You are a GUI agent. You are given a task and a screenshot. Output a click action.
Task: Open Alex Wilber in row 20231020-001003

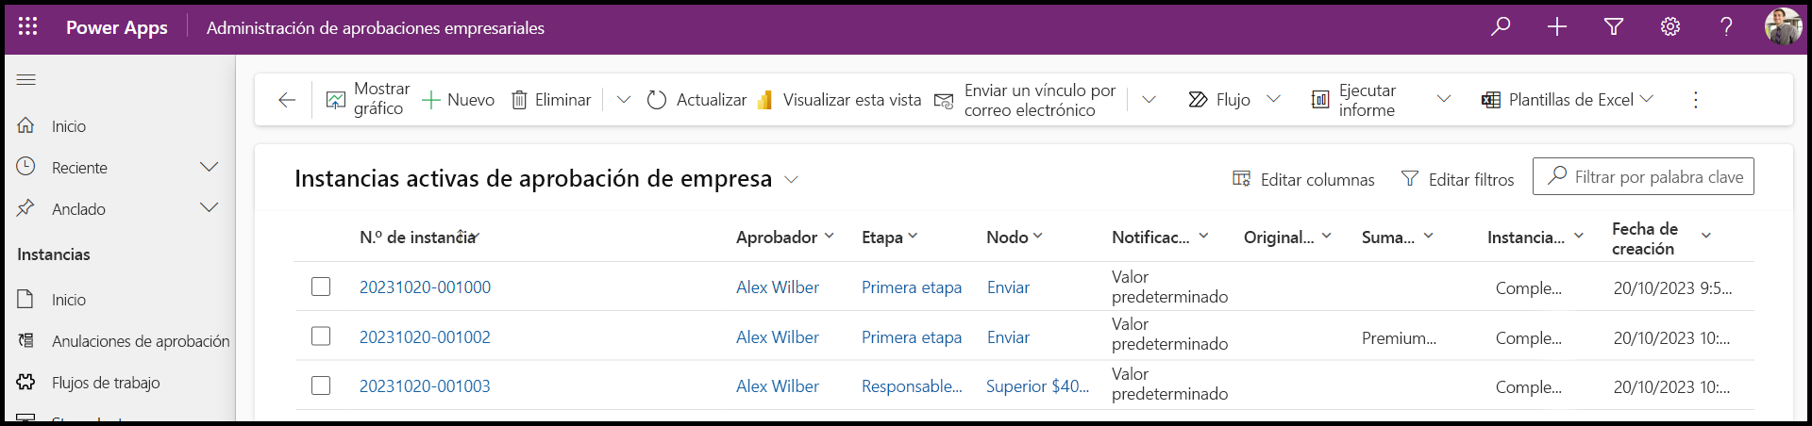[x=778, y=386]
